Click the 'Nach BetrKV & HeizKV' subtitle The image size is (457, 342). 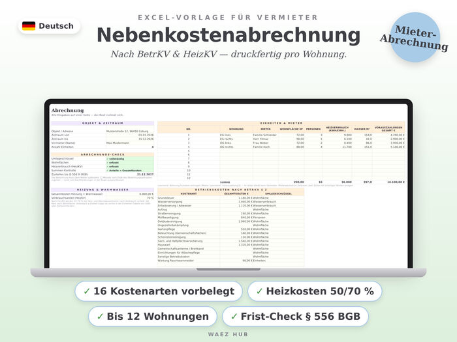[x=228, y=54]
